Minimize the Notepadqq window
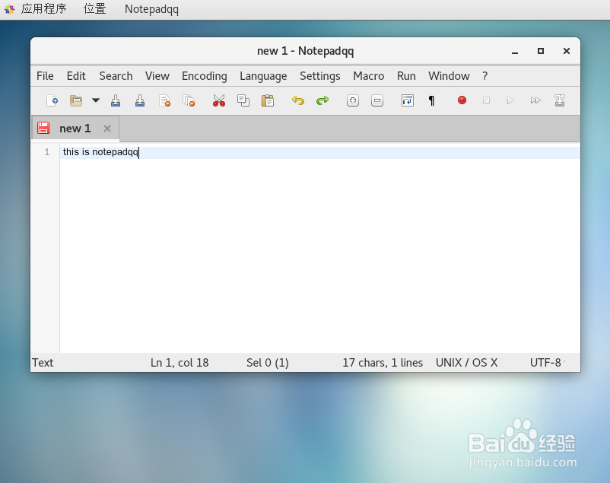Image resolution: width=610 pixels, height=483 pixels. tap(515, 52)
